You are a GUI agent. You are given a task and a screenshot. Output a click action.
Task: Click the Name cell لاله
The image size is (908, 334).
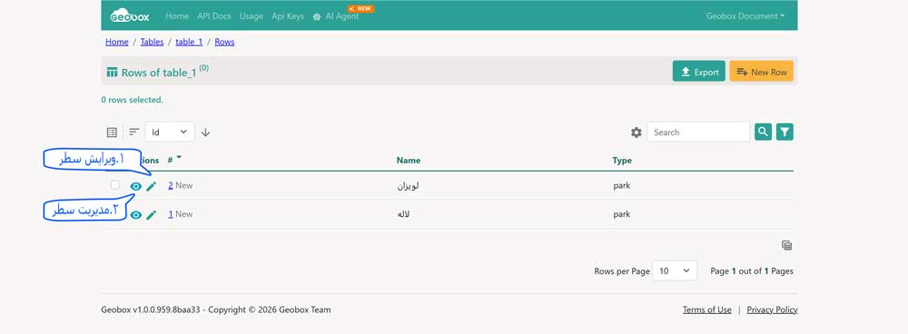tap(404, 214)
